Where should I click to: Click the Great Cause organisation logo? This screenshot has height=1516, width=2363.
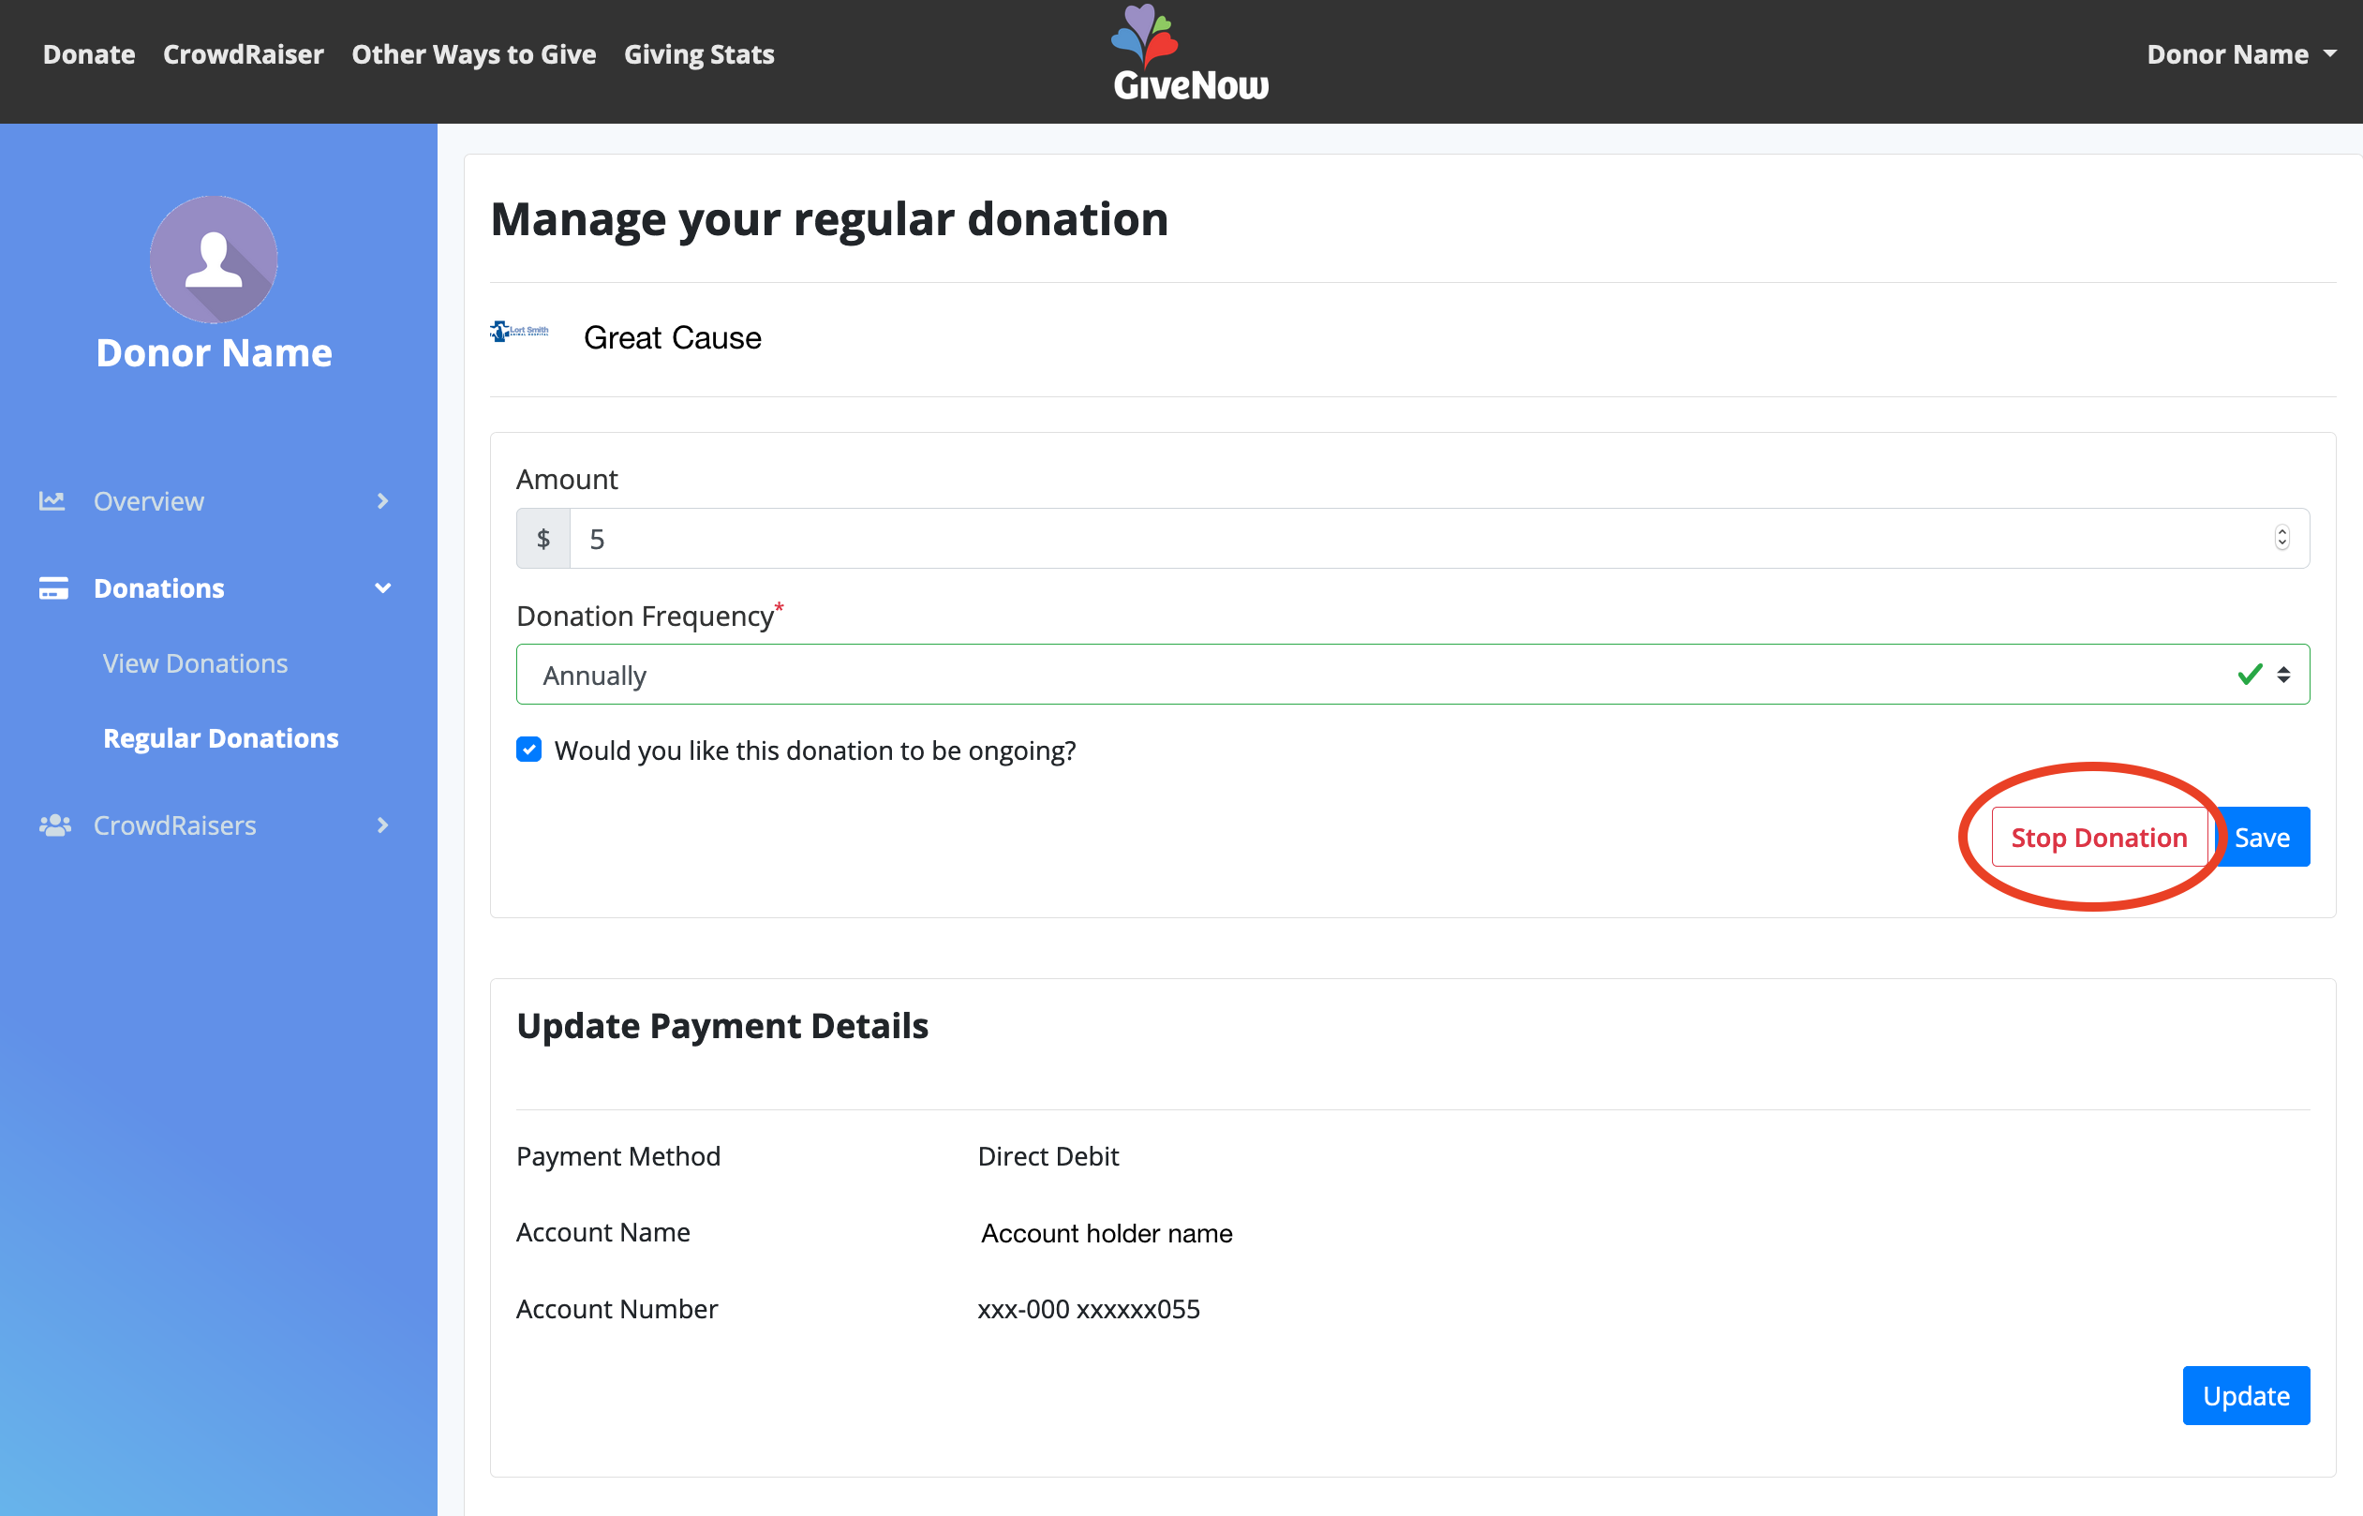tap(520, 332)
